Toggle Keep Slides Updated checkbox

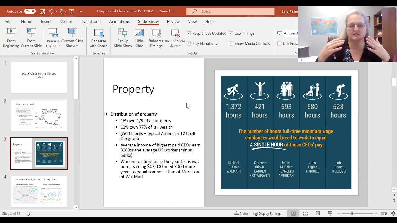(x=189, y=33)
